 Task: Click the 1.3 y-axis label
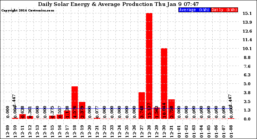tap(247, 110)
